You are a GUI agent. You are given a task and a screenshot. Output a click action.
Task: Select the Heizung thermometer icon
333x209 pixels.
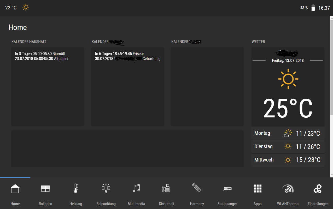tap(76, 188)
